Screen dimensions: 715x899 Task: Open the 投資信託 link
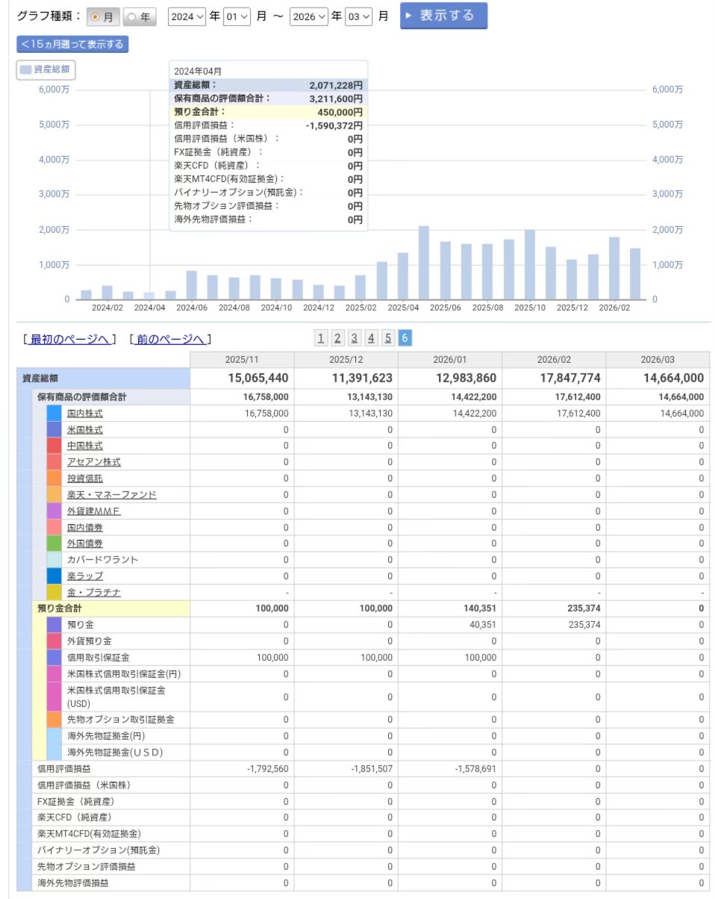(84, 479)
